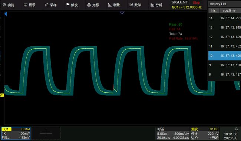Screen dimensions: 241x141
Task: Click the DC1M coupling label
Action: (25, 129)
